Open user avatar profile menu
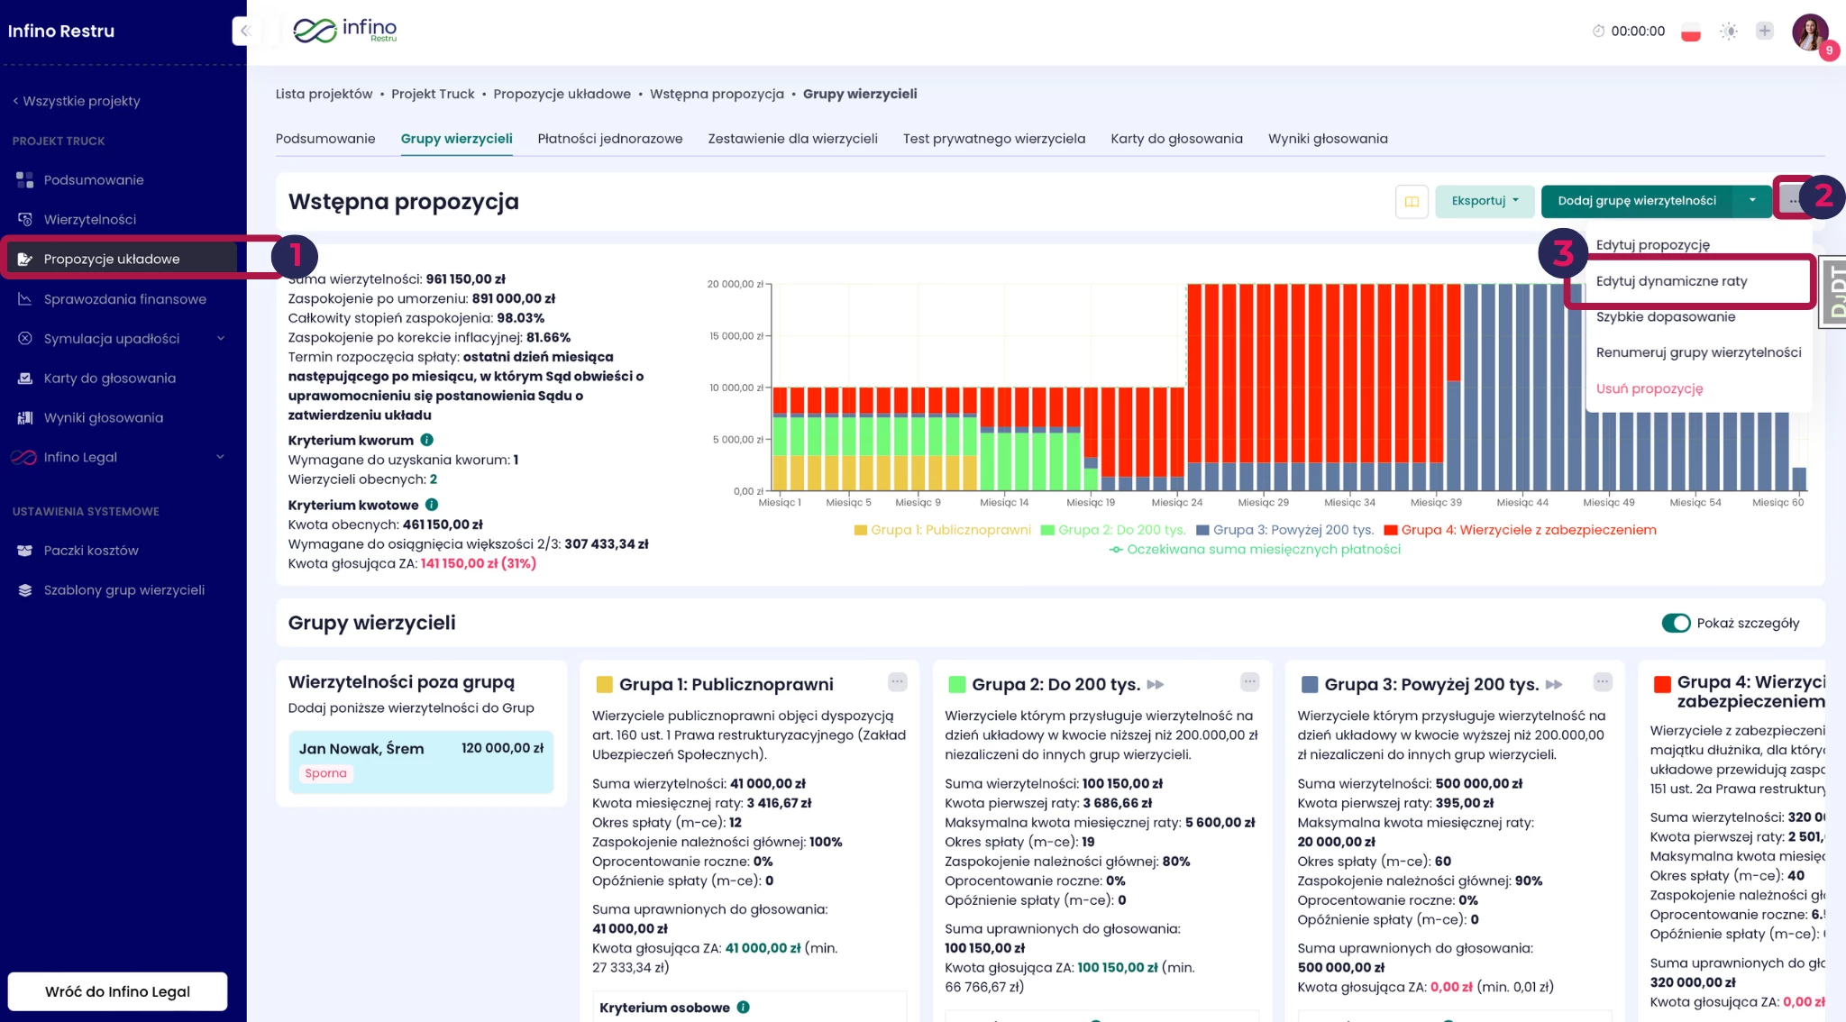This screenshot has height=1022, width=1846. pyautogui.click(x=1810, y=32)
